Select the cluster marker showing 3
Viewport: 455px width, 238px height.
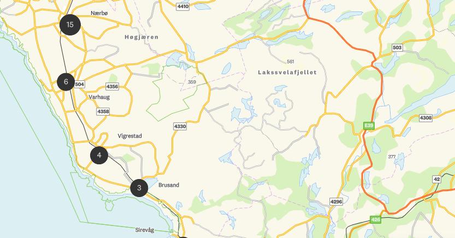[139, 188]
